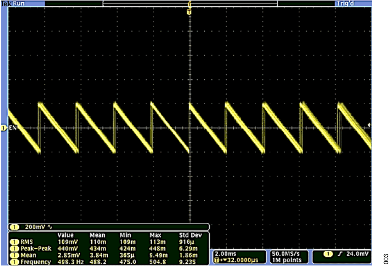Click the trigger source channel 1 badge
This screenshot has width=391, height=267.
click(x=327, y=254)
